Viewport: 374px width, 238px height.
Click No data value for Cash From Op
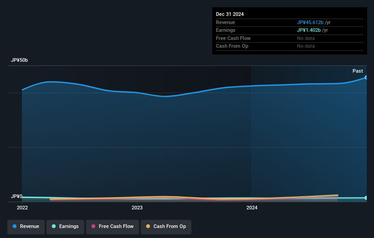[x=306, y=46]
